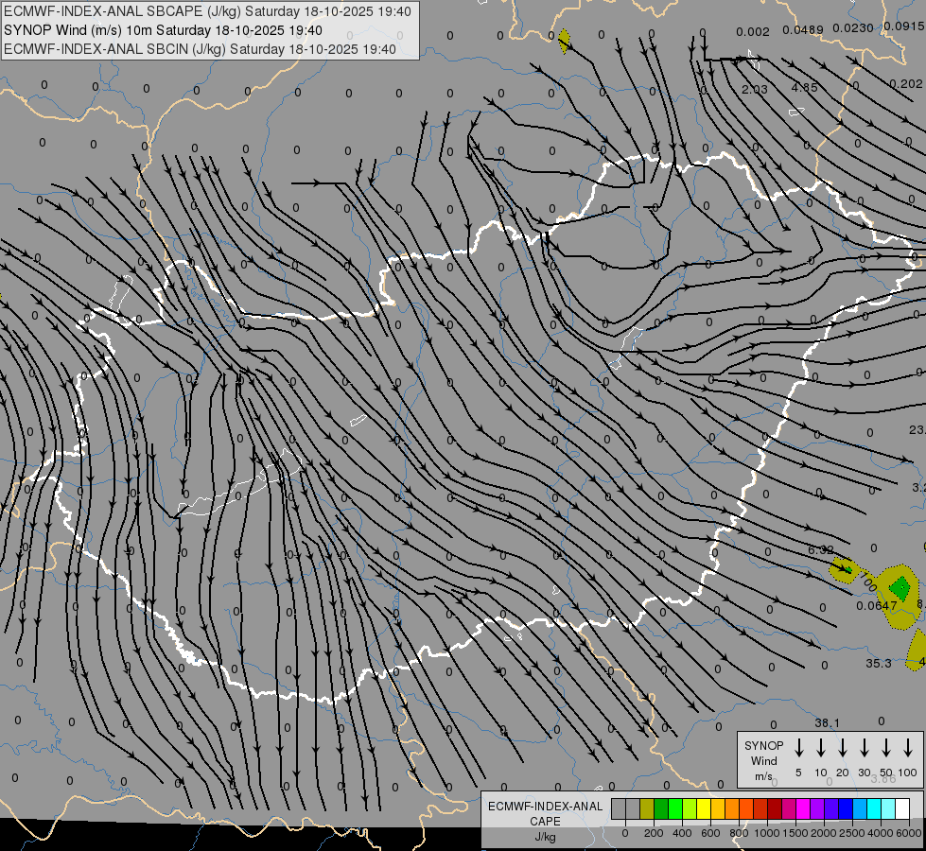Select the pure yellow CAPE legend swatch
This screenshot has height=851, width=926.
[x=704, y=808]
